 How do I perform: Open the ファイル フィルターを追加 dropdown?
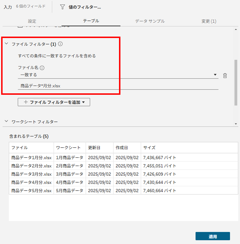point(54,102)
